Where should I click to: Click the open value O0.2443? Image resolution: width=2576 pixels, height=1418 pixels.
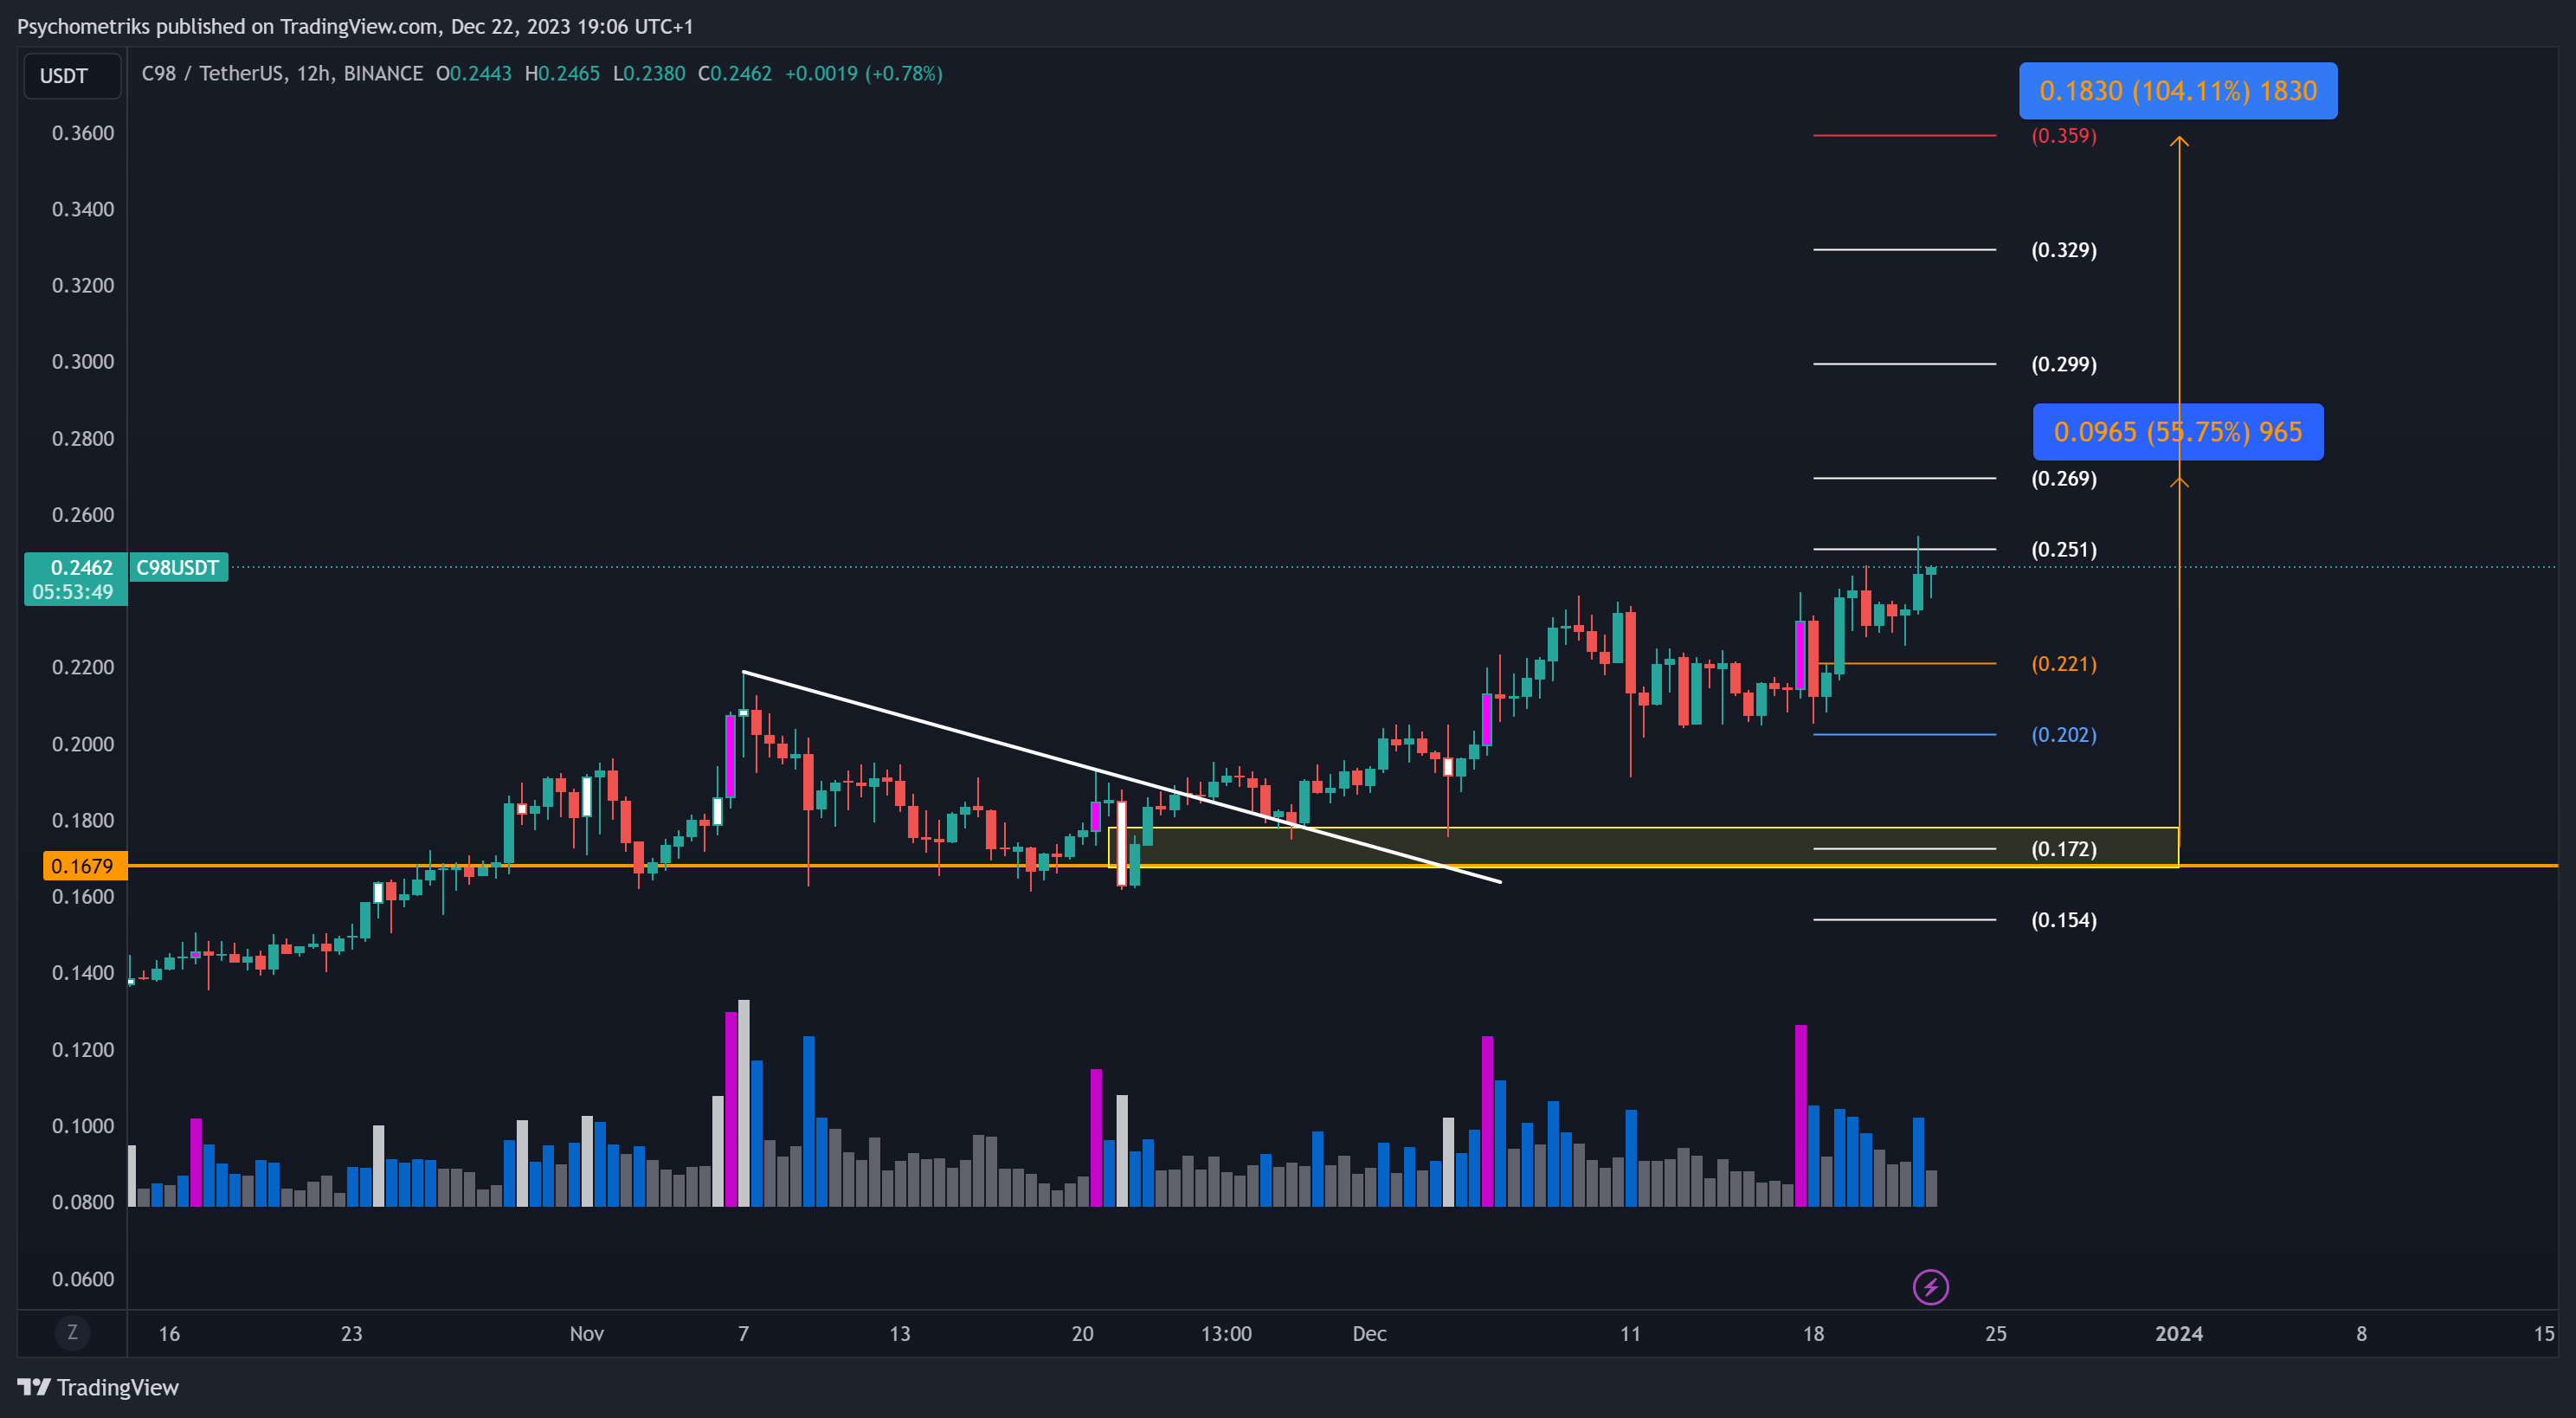(x=474, y=73)
